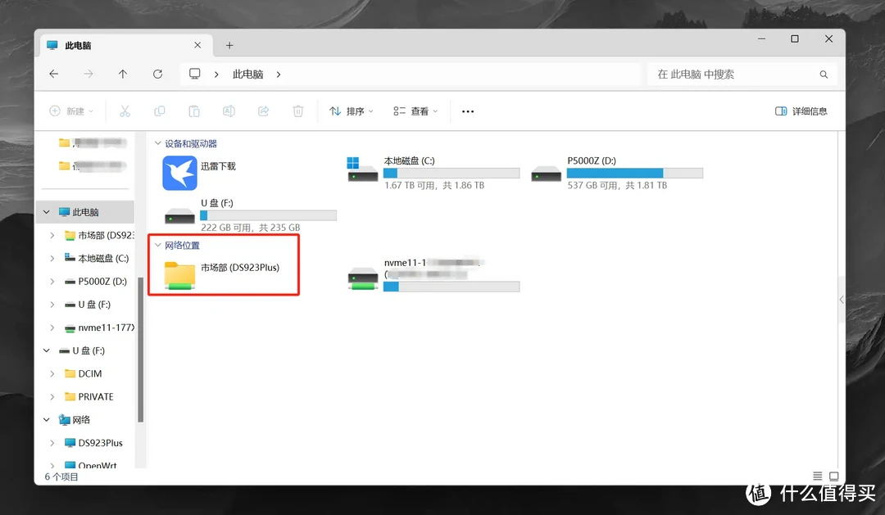Open the 新建 dropdown menu
Viewport: 885px width, 515px height.
click(71, 111)
